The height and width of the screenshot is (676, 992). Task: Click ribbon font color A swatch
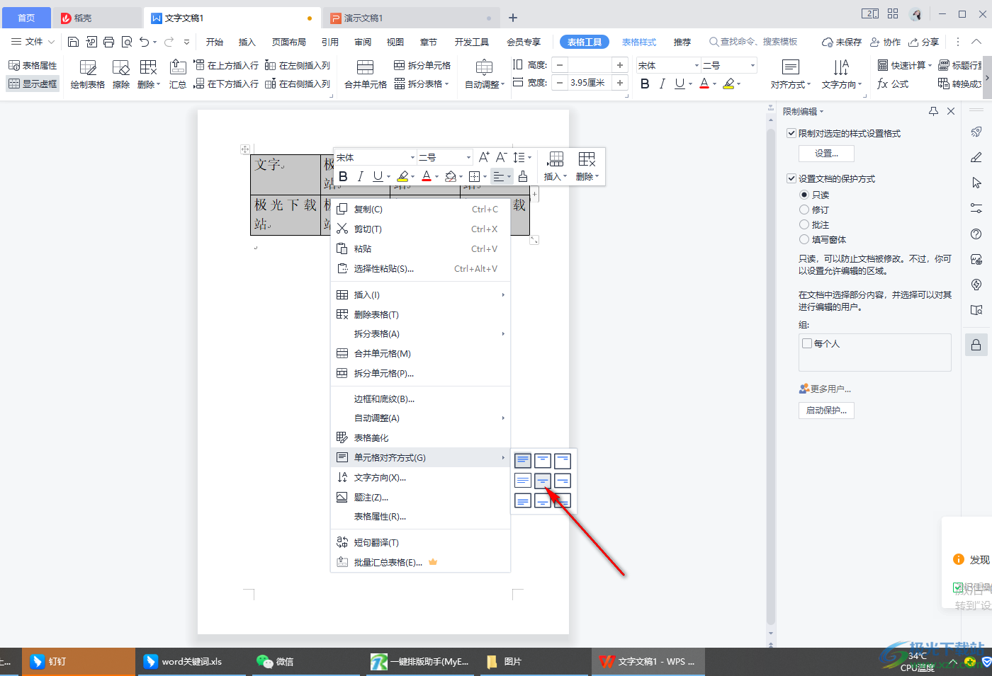pos(704,84)
